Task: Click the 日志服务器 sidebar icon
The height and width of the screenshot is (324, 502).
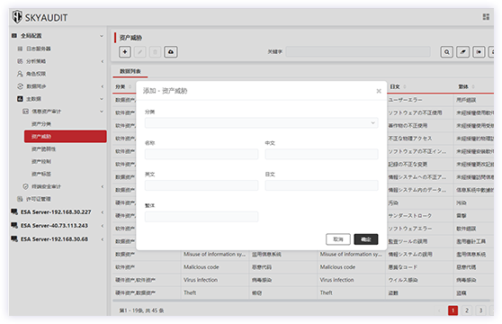Action: (20, 49)
